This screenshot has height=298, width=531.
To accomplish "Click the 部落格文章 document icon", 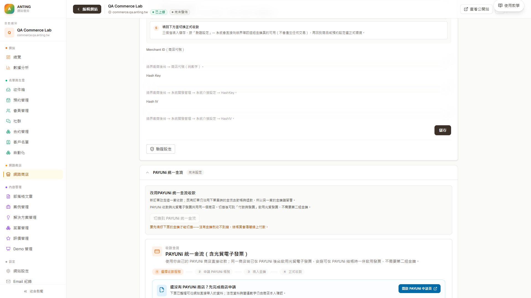I will tap(8, 196).
